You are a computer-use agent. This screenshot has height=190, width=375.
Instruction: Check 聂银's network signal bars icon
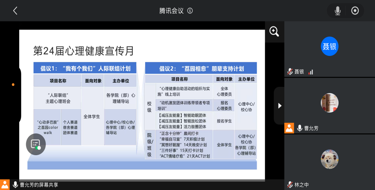[311, 72]
